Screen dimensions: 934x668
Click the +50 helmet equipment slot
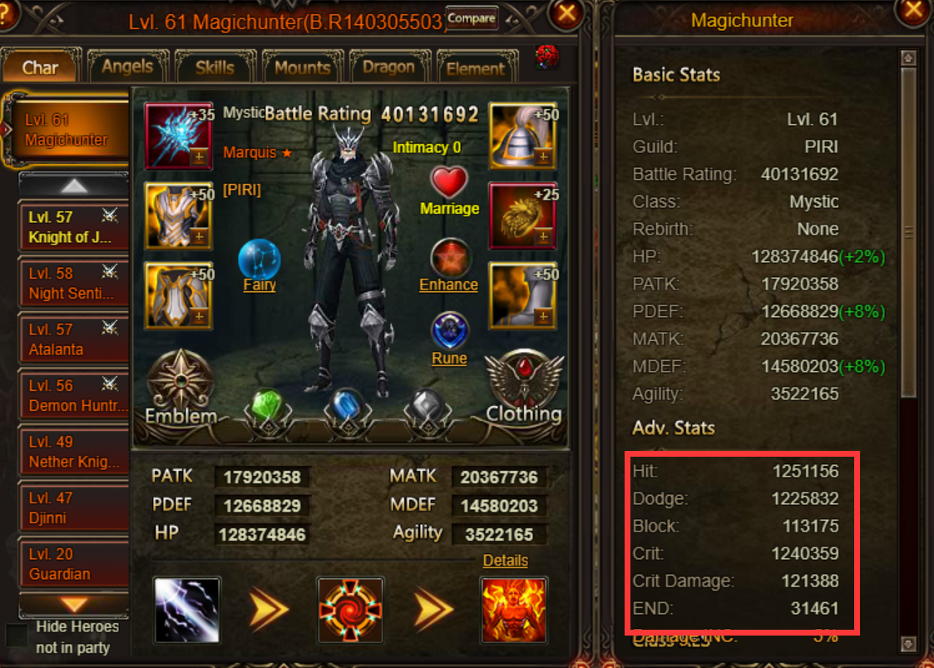(523, 136)
